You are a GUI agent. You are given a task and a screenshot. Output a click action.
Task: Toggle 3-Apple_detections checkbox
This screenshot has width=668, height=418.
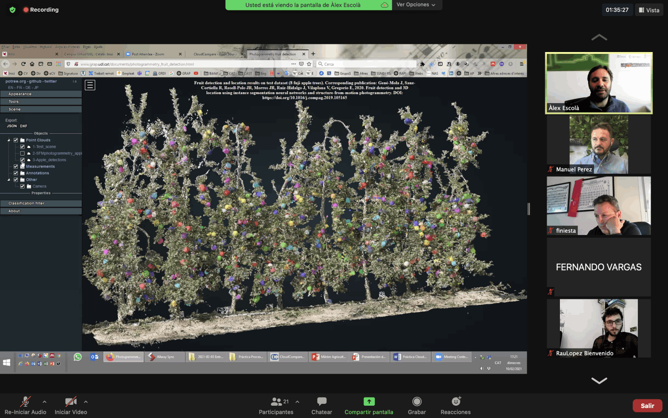pos(22,160)
